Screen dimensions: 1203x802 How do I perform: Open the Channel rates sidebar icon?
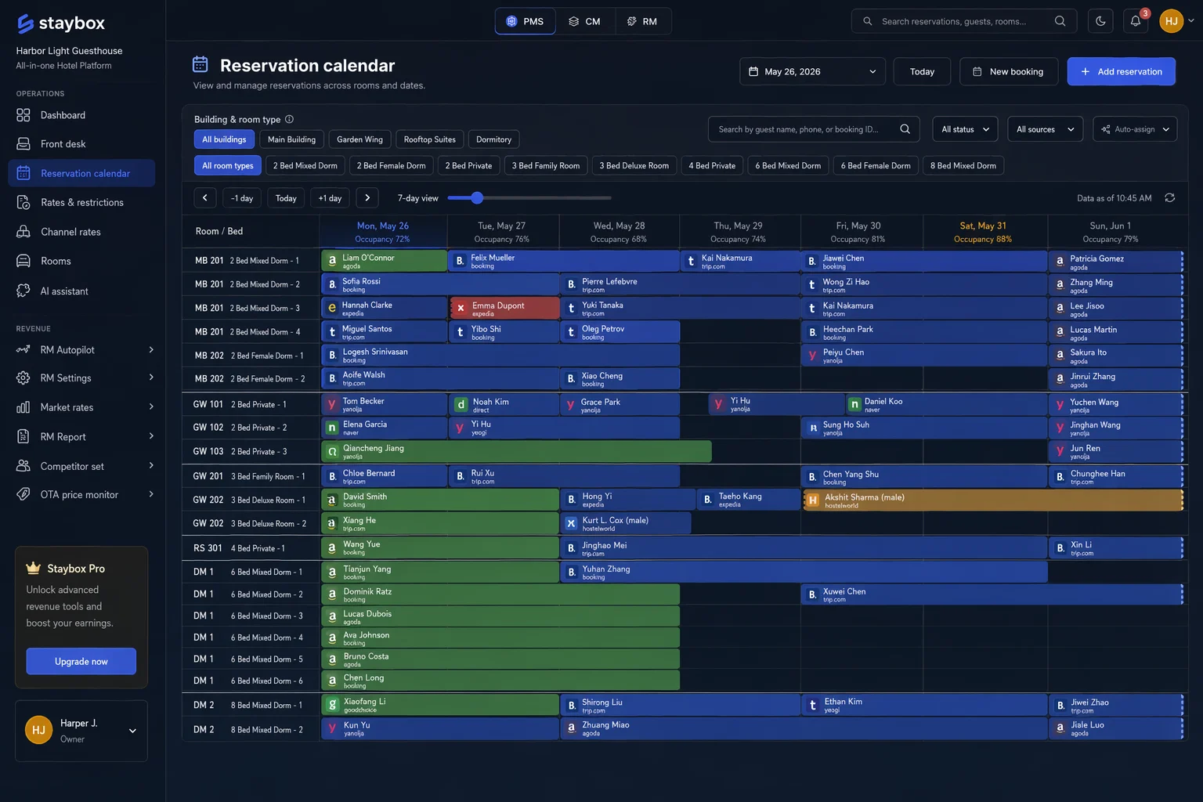(23, 232)
